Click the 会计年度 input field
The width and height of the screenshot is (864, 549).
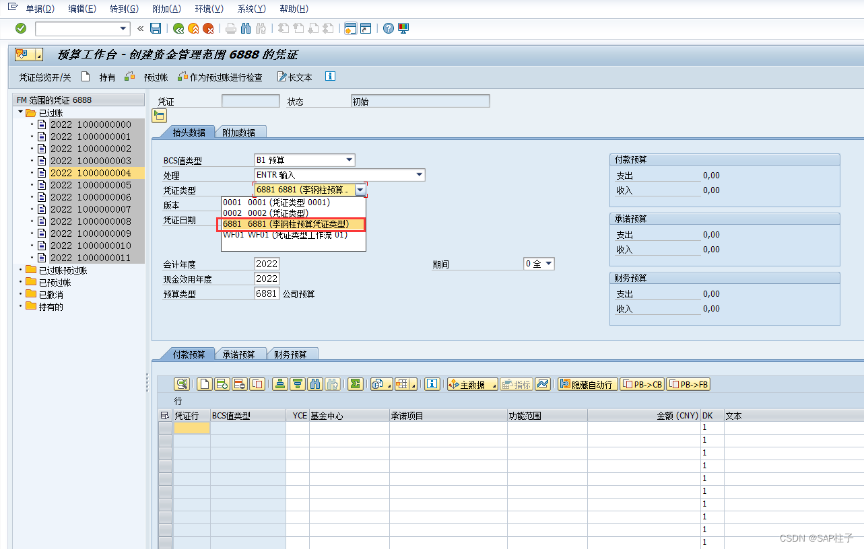[267, 264]
